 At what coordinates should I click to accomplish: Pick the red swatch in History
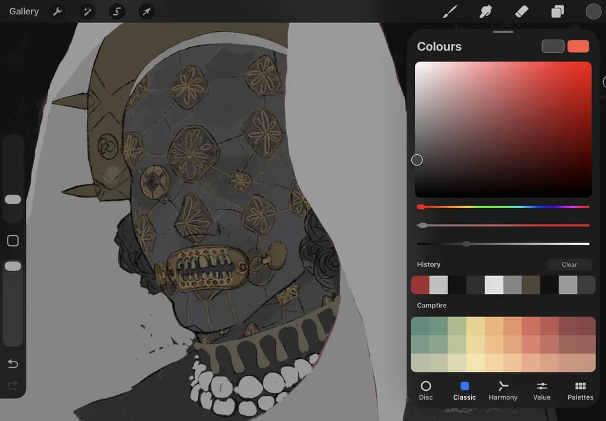click(x=420, y=285)
